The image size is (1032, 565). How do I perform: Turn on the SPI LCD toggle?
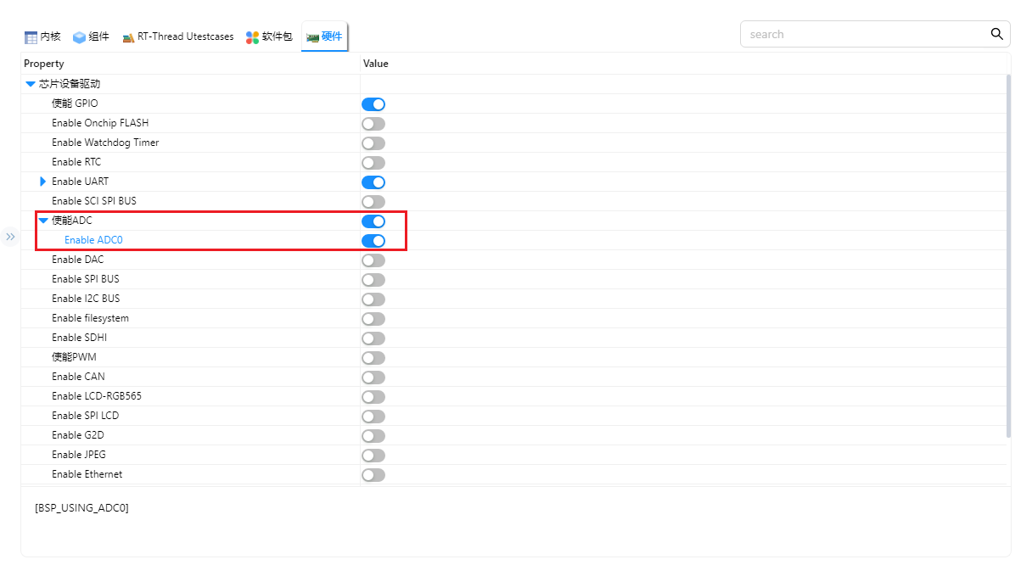pos(373,417)
